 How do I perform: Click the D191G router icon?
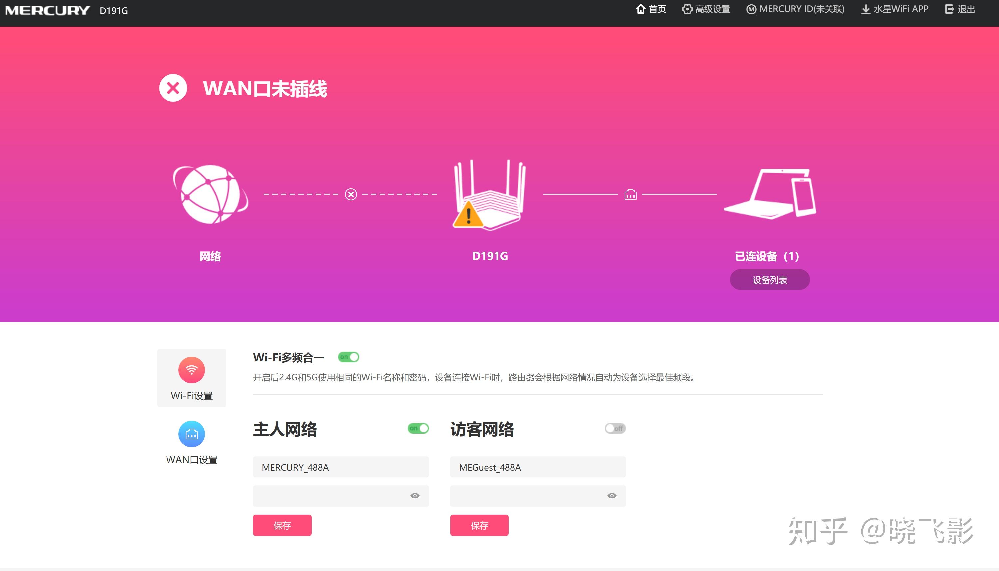[x=490, y=195]
